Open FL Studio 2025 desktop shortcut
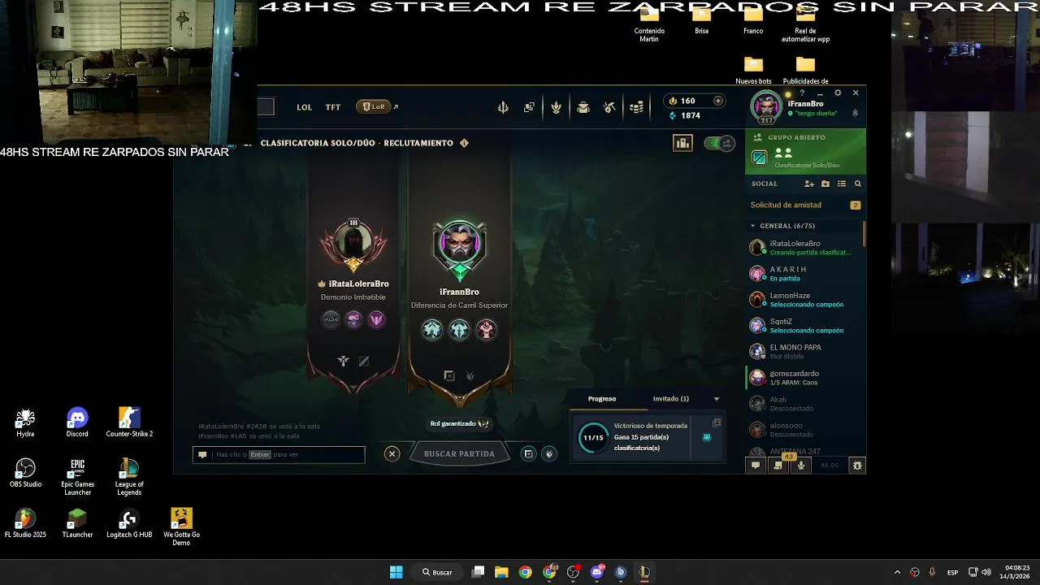This screenshot has width=1040, height=585. coord(25,523)
